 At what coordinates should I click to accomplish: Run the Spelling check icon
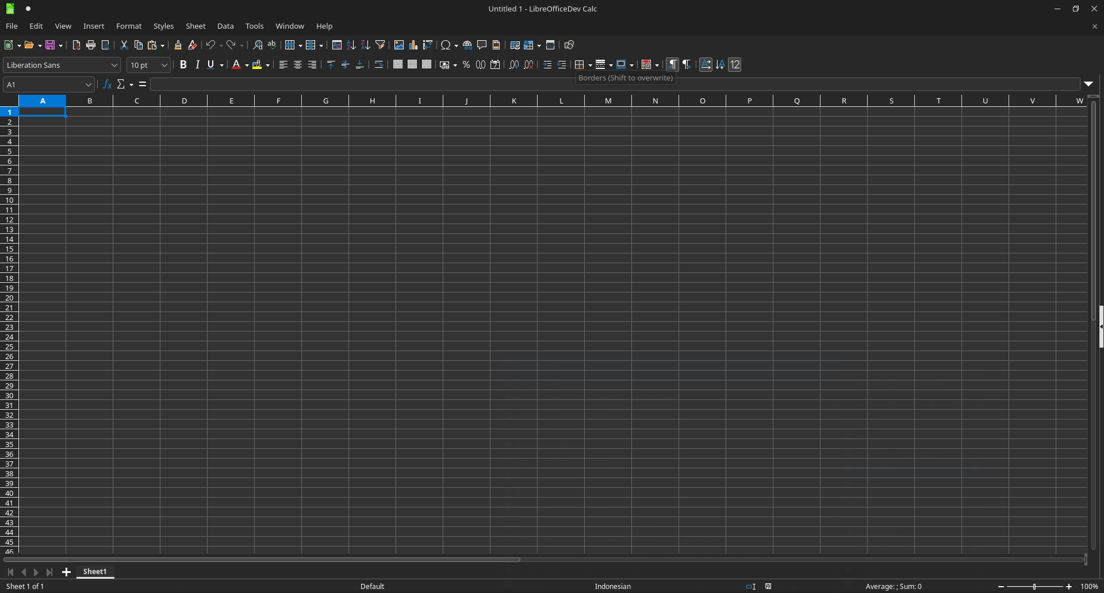[x=272, y=45]
